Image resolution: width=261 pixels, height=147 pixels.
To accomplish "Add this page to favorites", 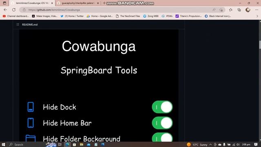I will coord(221,10).
